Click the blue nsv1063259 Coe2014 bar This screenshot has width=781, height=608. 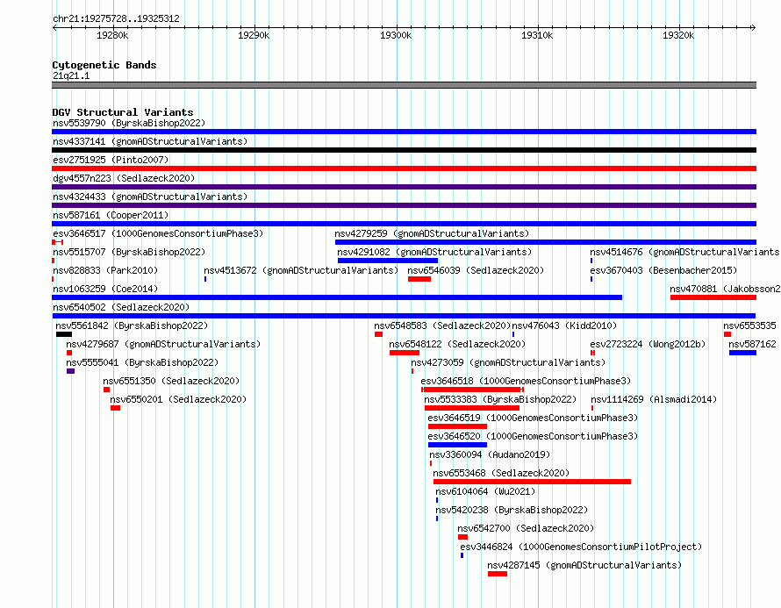click(337, 297)
